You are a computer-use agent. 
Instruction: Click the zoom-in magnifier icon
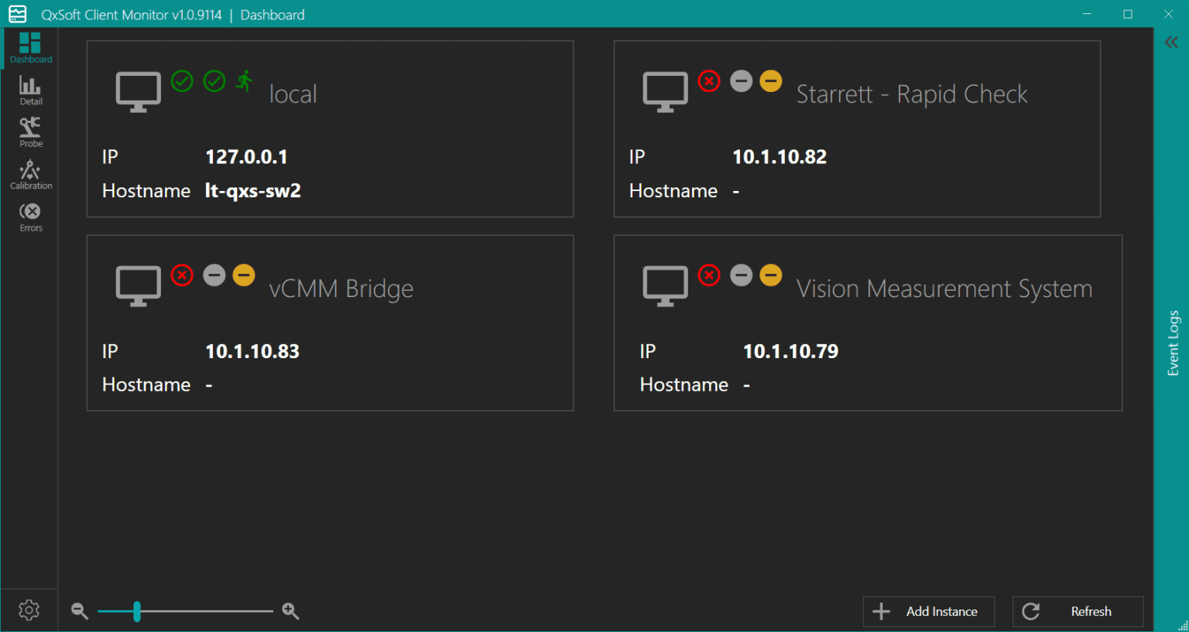click(290, 610)
